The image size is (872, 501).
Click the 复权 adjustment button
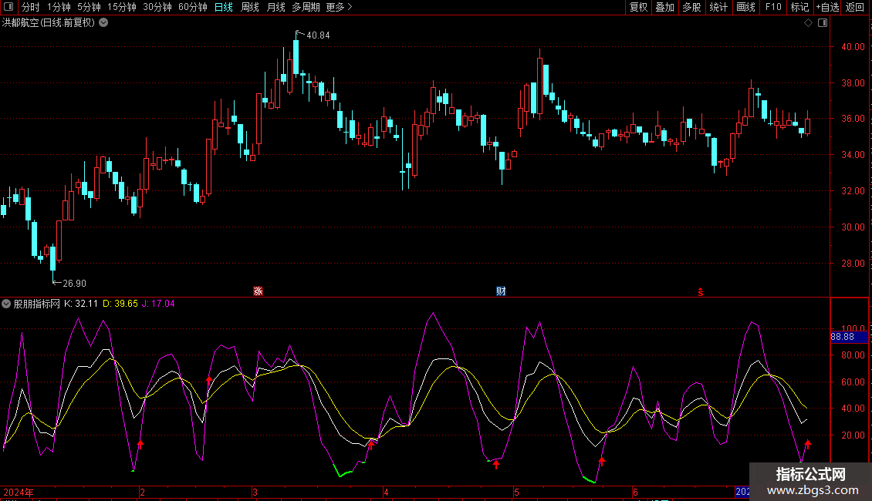tap(638, 7)
